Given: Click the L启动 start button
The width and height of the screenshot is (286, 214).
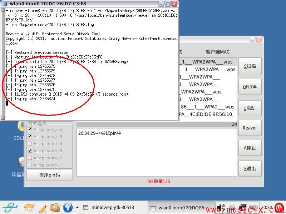Looking at the screenshot, I should click(x=250, y=108).
